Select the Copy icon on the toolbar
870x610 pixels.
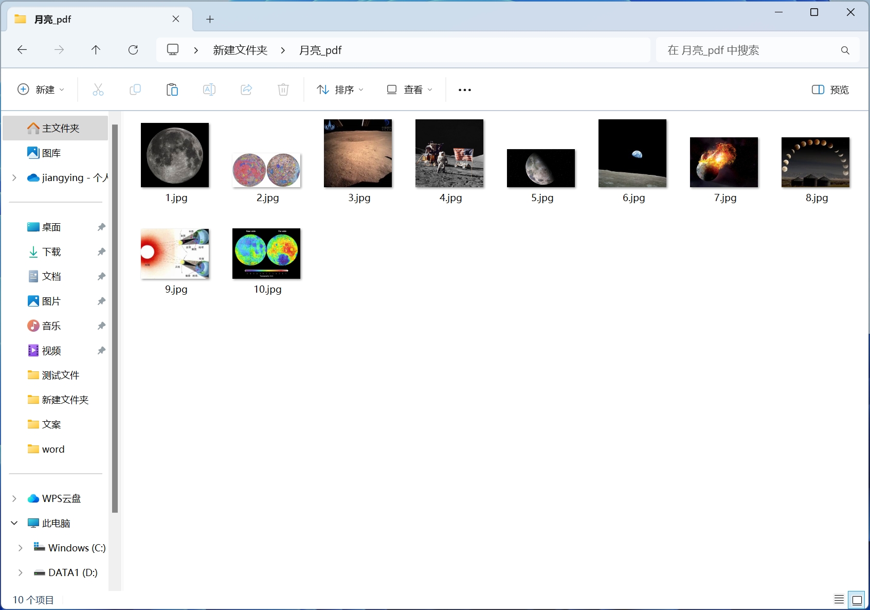(135, 89)
